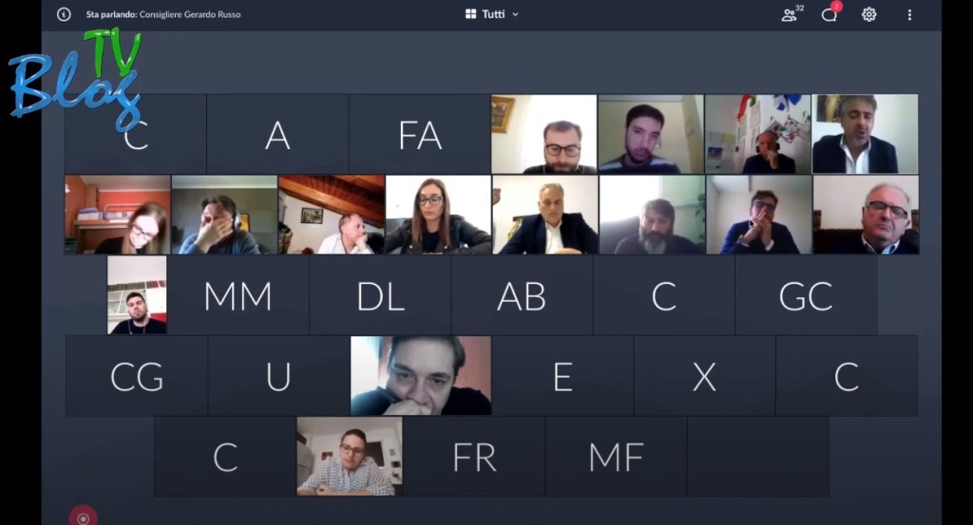
Task: Click the Blog TV logo overlay
Action: [x=76, y=78]
